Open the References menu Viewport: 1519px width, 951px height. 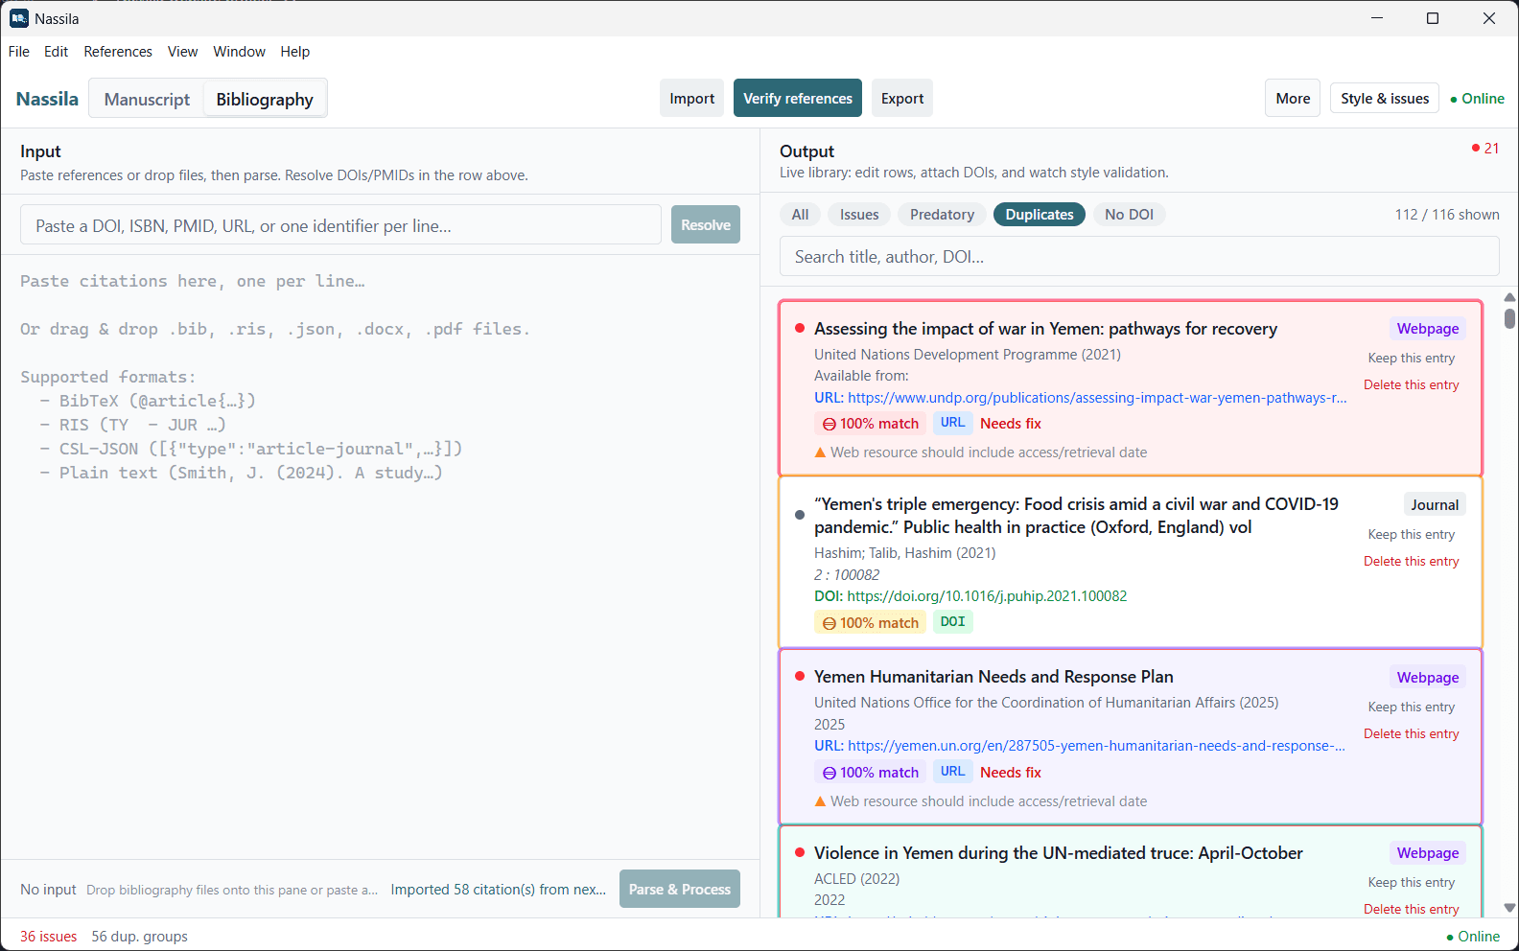tap(118, 52)
